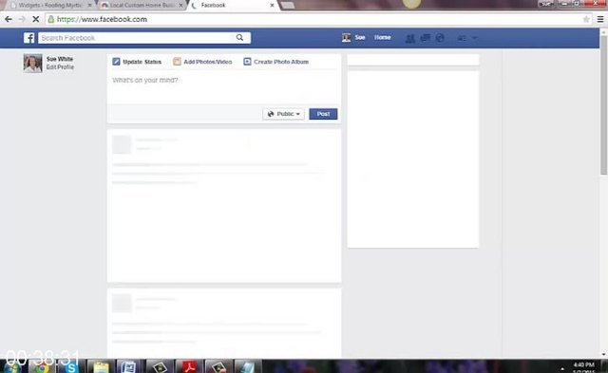
Task: Open Skype from the taskbar
Action: [71, 366]
